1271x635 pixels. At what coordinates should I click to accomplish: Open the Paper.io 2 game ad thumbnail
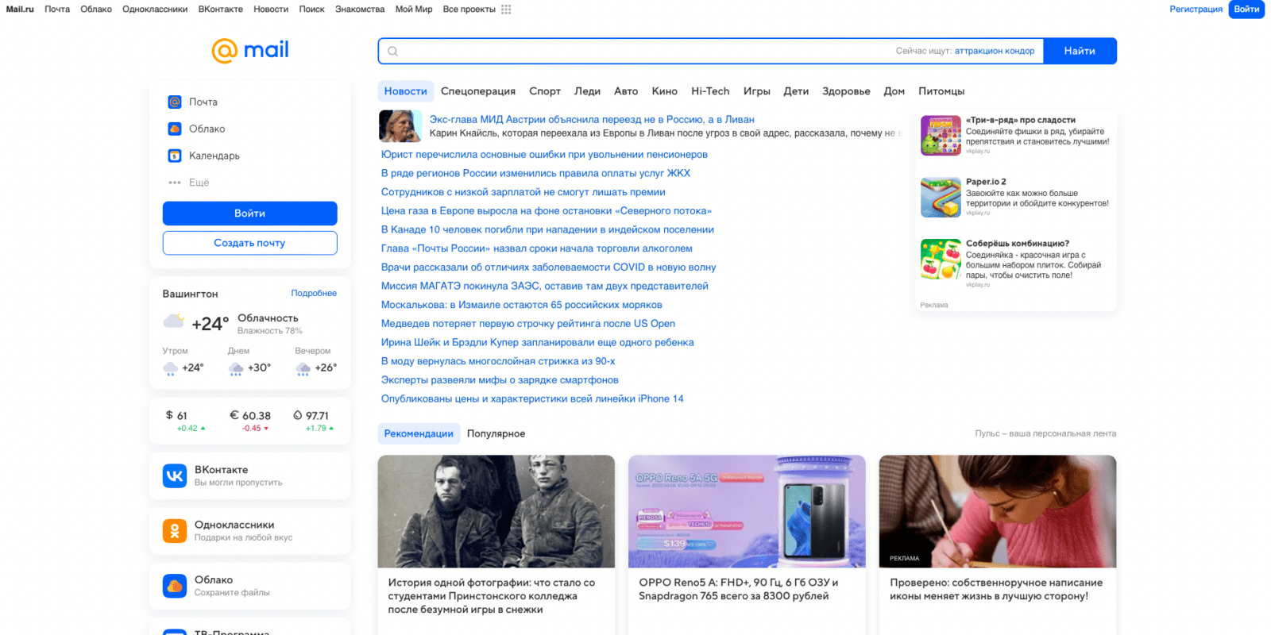941,197
